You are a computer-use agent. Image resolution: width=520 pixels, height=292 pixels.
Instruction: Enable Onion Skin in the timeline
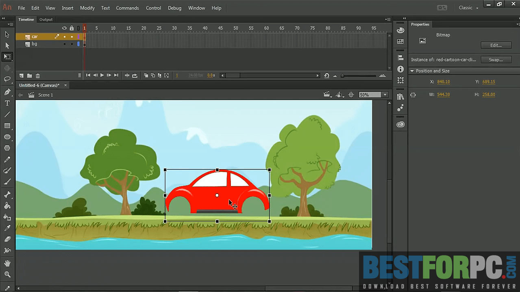pyautogui.click(x=146, y=76)
